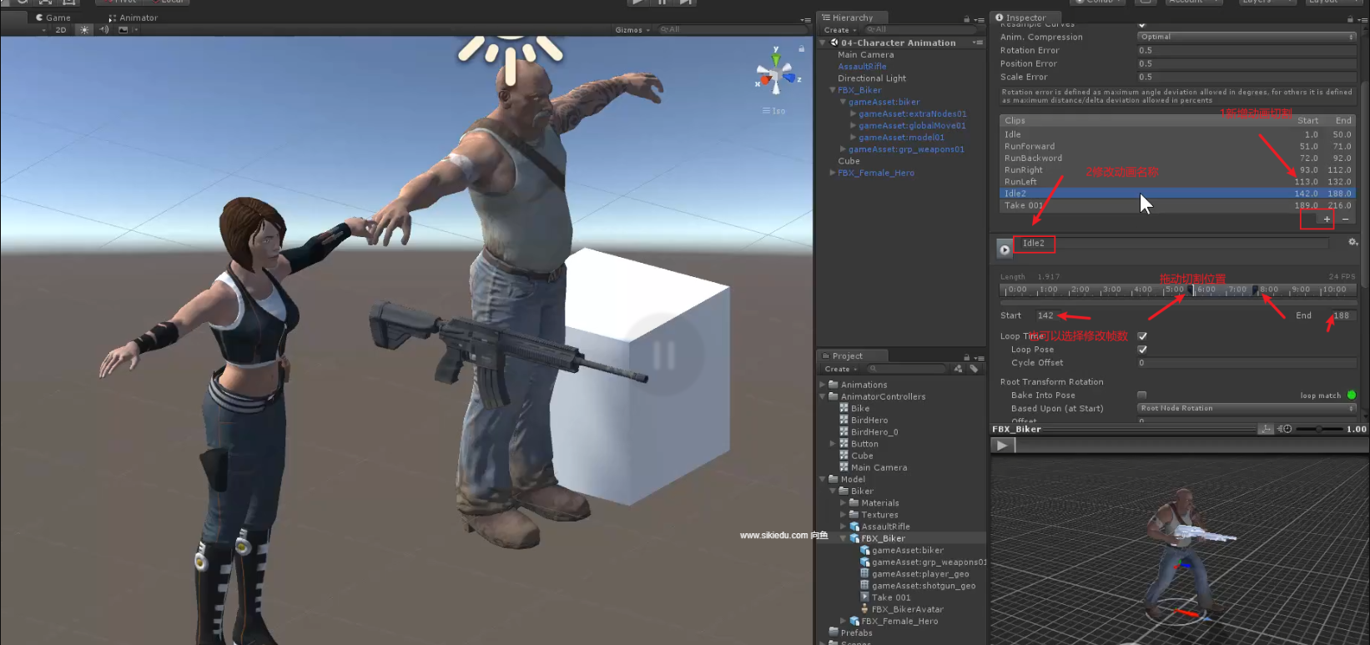Click the scene orientation gizmo
This screenshot has width=1370, height=645.
(776, 73)
